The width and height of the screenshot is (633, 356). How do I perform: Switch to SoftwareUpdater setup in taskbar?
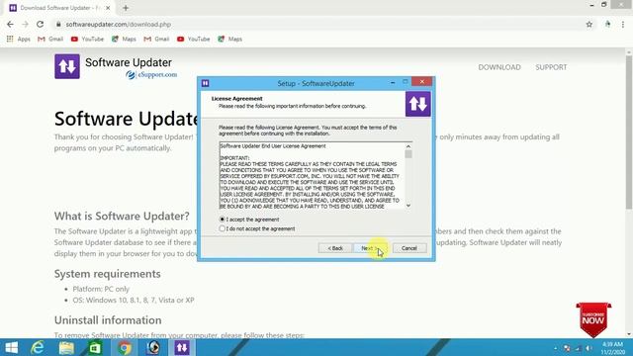coord(182,347)
